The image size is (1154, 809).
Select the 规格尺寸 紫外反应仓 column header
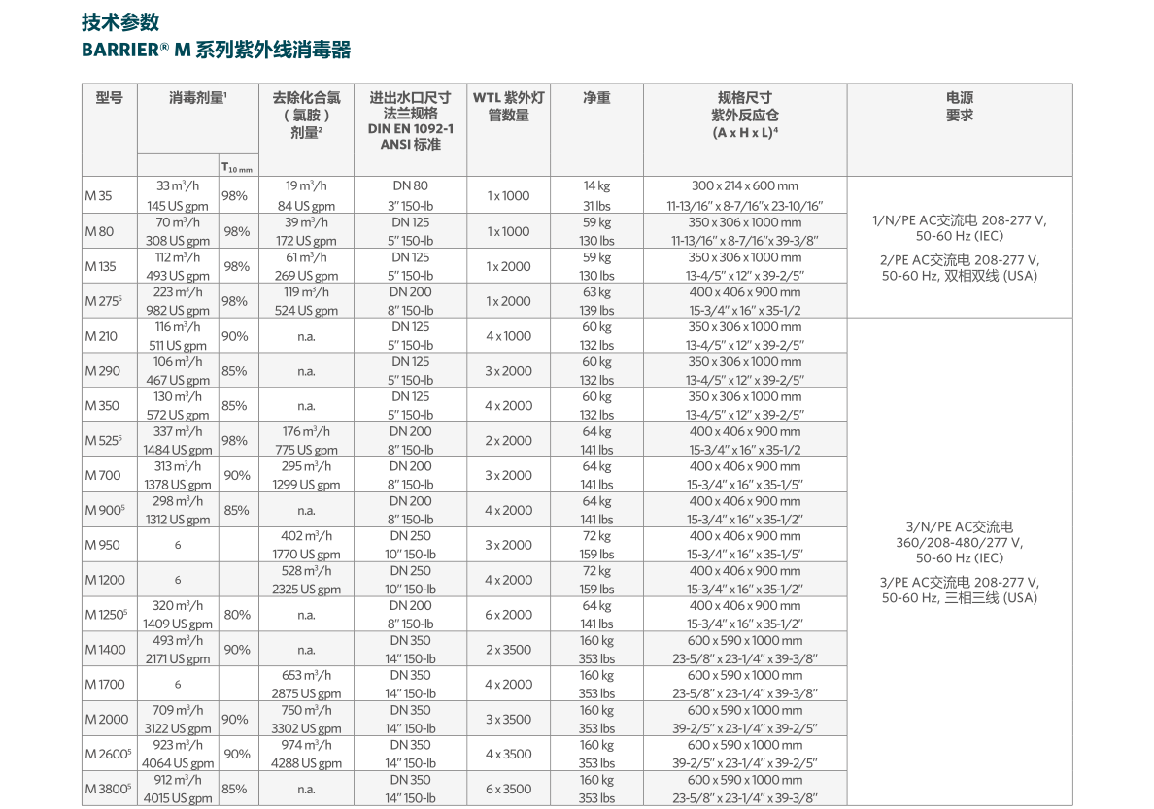point(744,115)
